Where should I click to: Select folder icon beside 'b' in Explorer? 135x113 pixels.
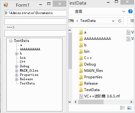pyautogui.click(x=81, y=45)
